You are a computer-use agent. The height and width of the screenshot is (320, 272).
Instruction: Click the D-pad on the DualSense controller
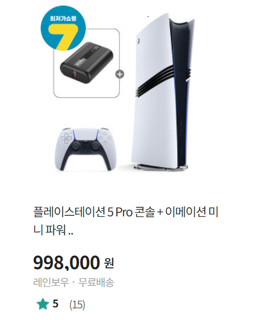coord(66,138)
